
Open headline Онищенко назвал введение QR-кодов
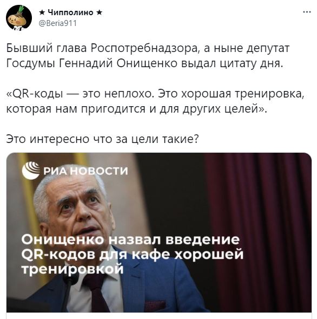click(x=132, y=255)
